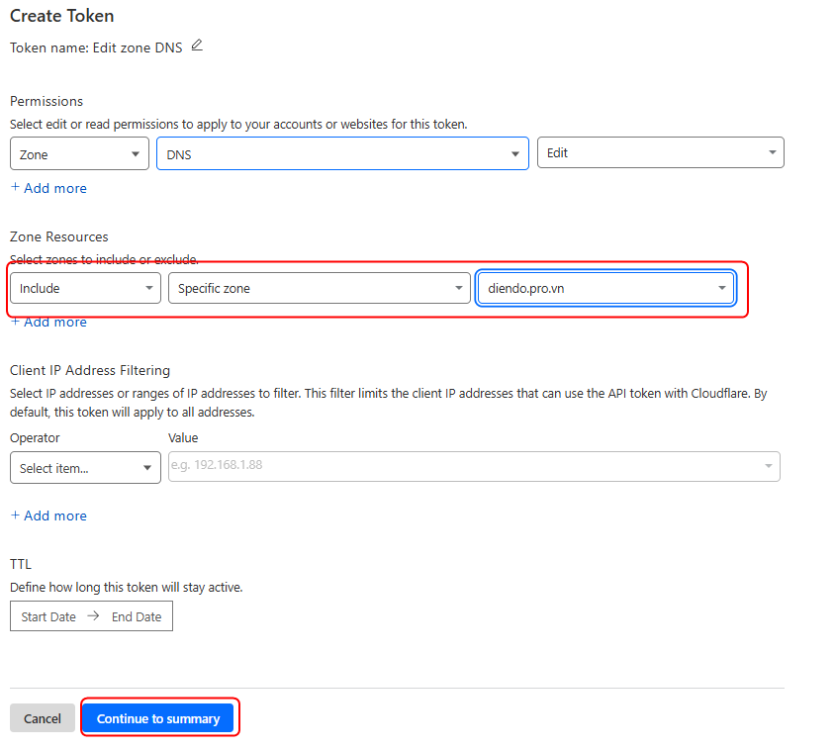The image size is (835, 749).
Task: Open the DNS permission dropdown
Action: (342, 153)
